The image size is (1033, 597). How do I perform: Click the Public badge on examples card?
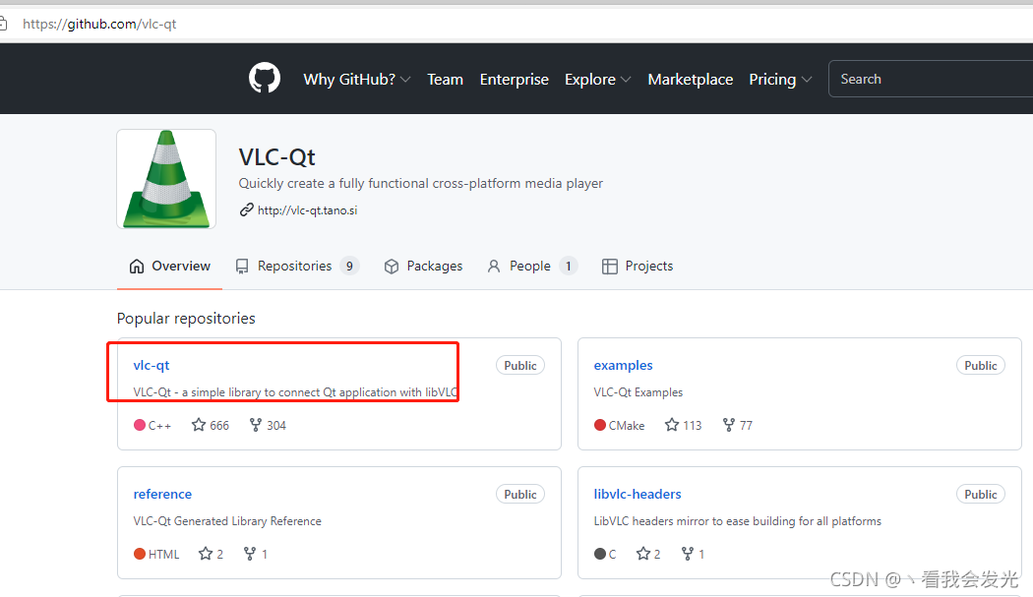coord(980,366)
